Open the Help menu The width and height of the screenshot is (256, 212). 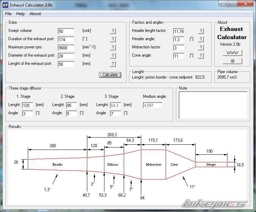[x=20, y=14]
